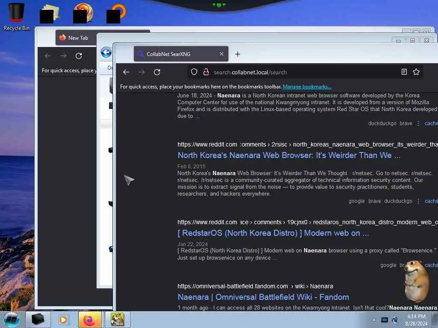
Task: Open RedstarOS North Korea Distro result link
Action: (273, 233)
